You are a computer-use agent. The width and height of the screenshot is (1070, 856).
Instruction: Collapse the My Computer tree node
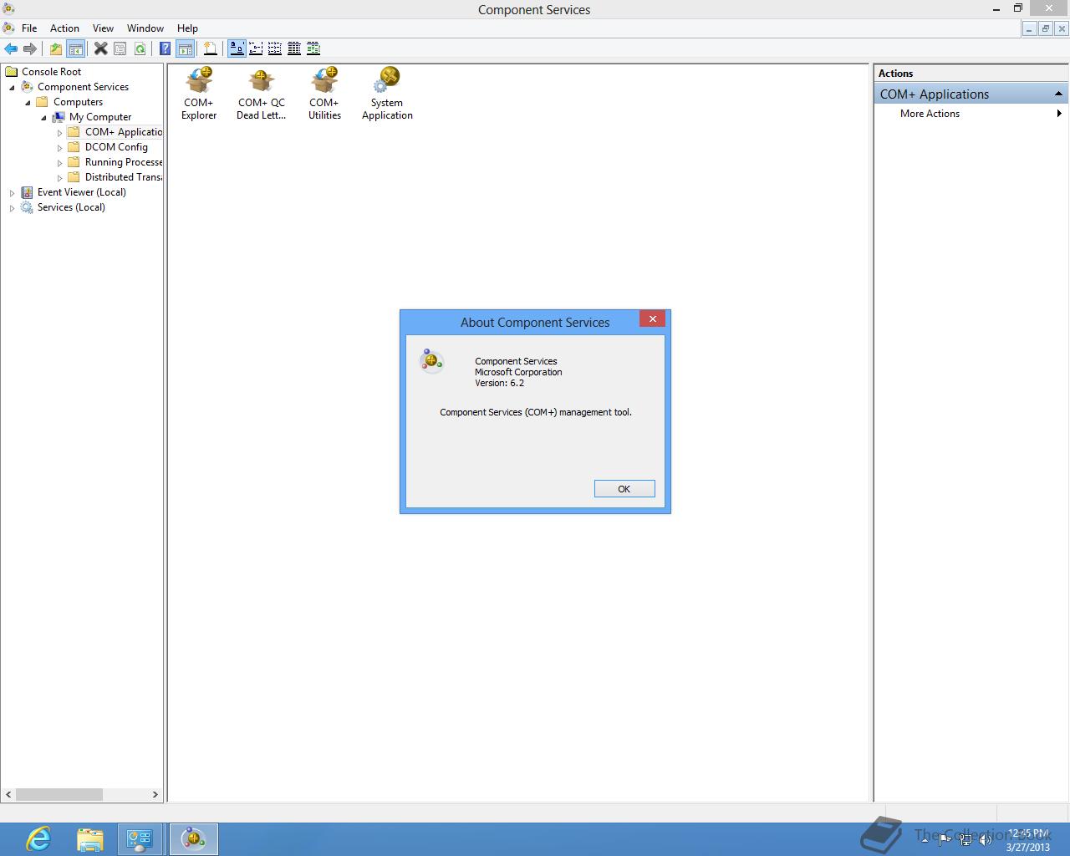(43, 118)
